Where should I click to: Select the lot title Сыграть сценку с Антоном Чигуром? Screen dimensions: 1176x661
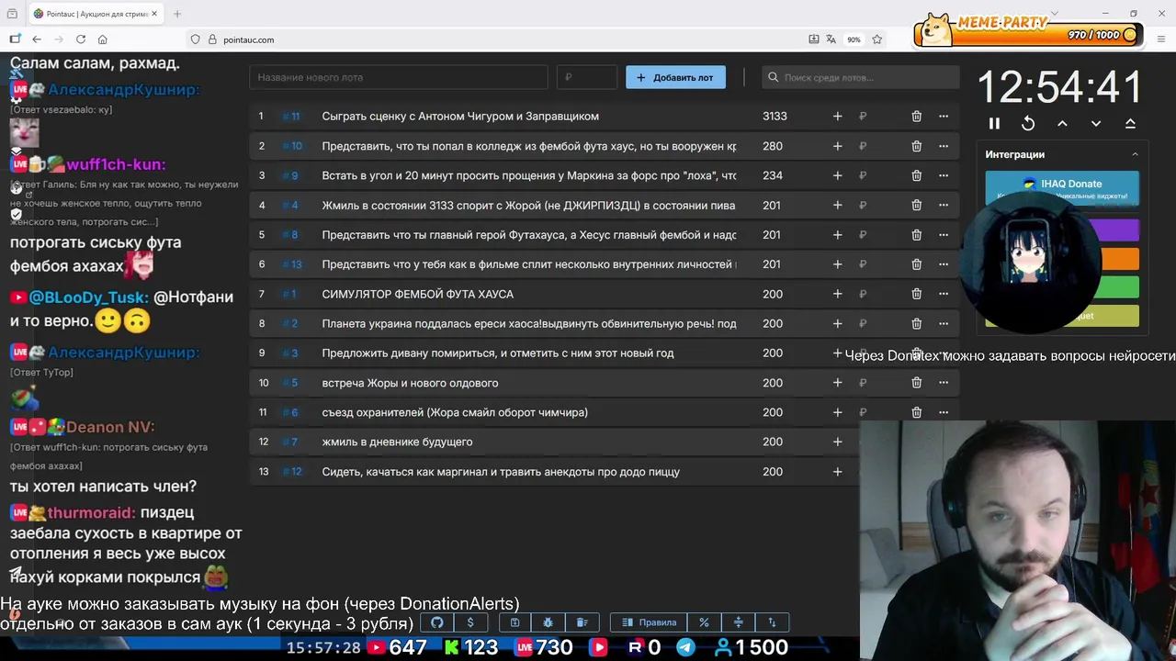click(460, 117)
